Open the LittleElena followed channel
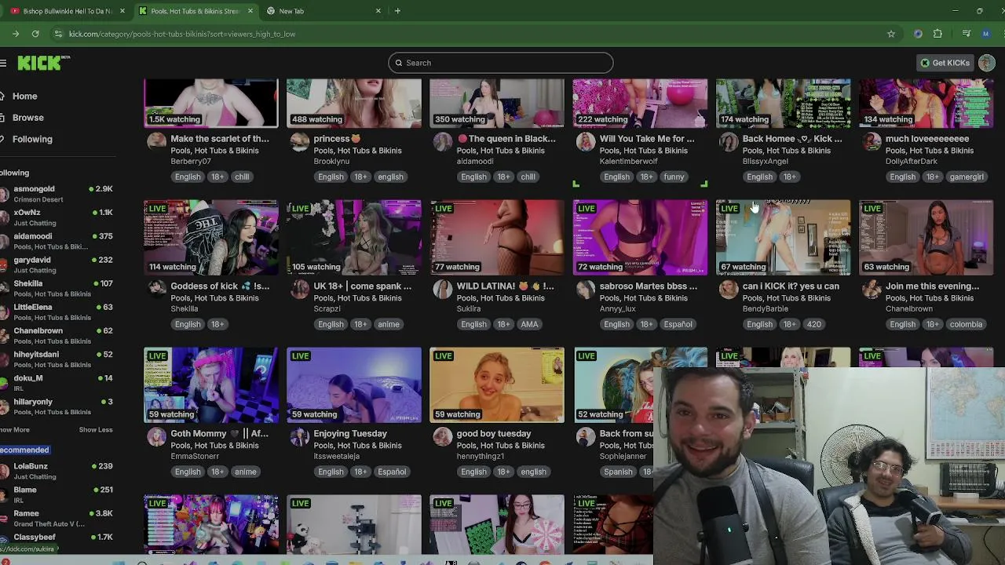 [57, 312]
